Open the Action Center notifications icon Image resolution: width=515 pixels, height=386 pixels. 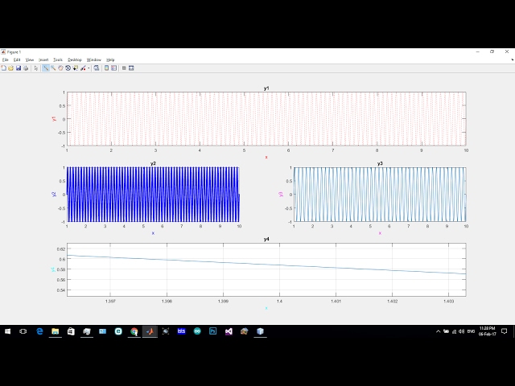[x=505, y=331]
